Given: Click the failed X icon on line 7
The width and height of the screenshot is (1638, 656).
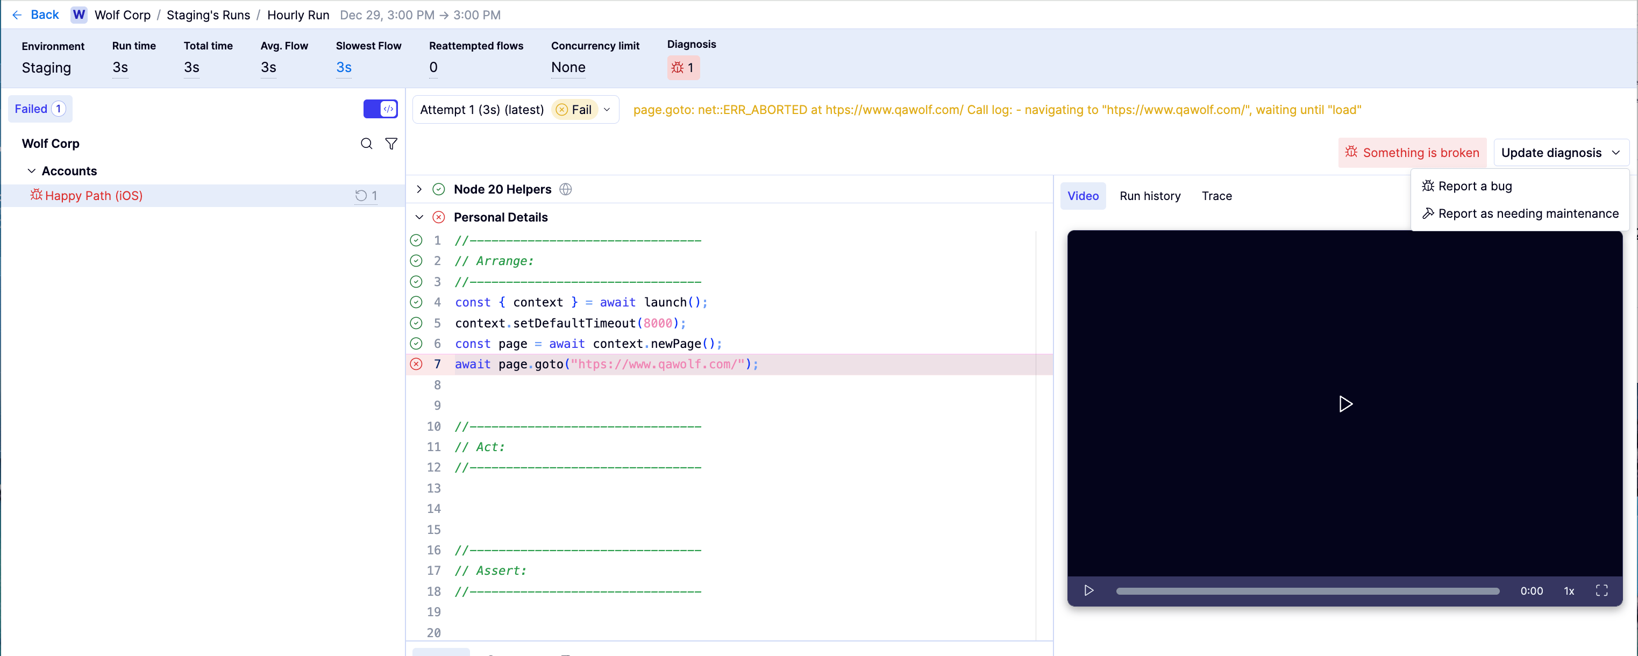Looking at the screenshot, I should click(x=416, y=364).
